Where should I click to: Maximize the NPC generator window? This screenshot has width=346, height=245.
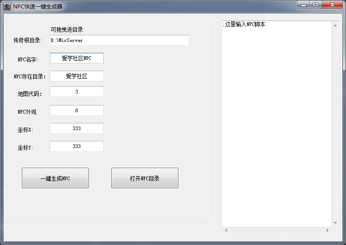[316, 4]
